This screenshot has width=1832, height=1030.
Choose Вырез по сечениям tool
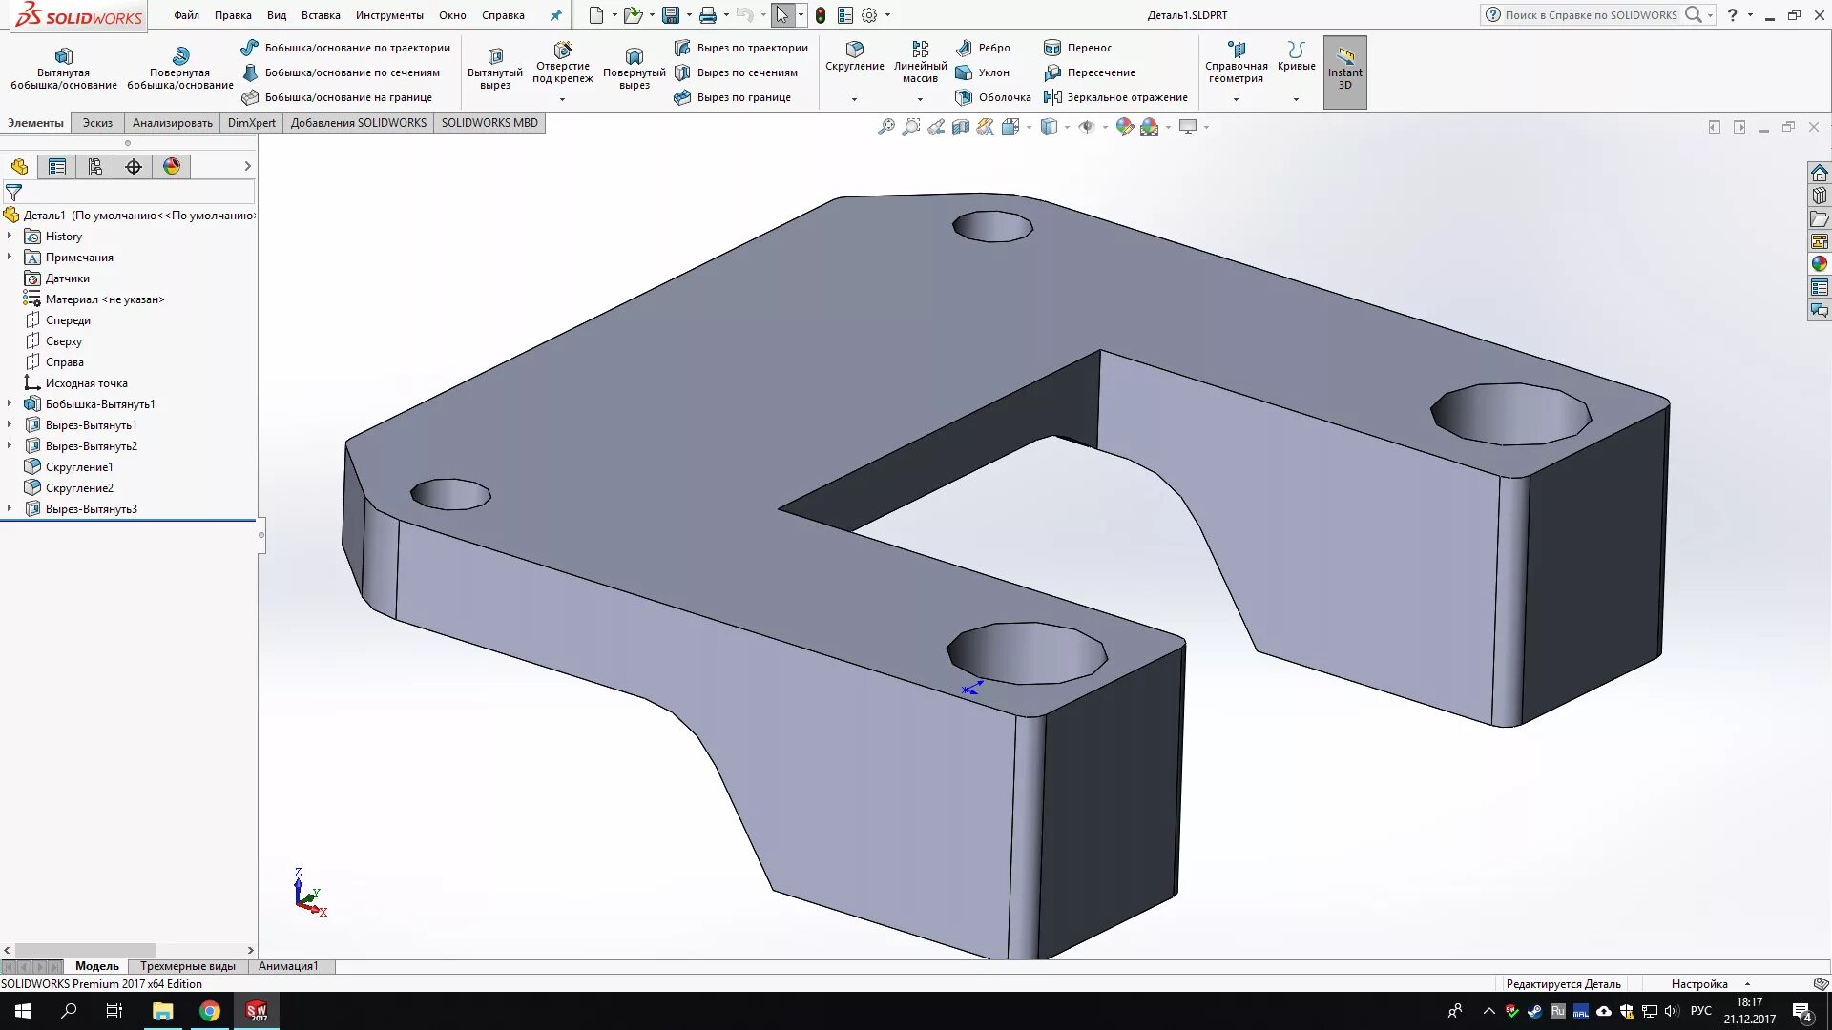coord(736,72)
